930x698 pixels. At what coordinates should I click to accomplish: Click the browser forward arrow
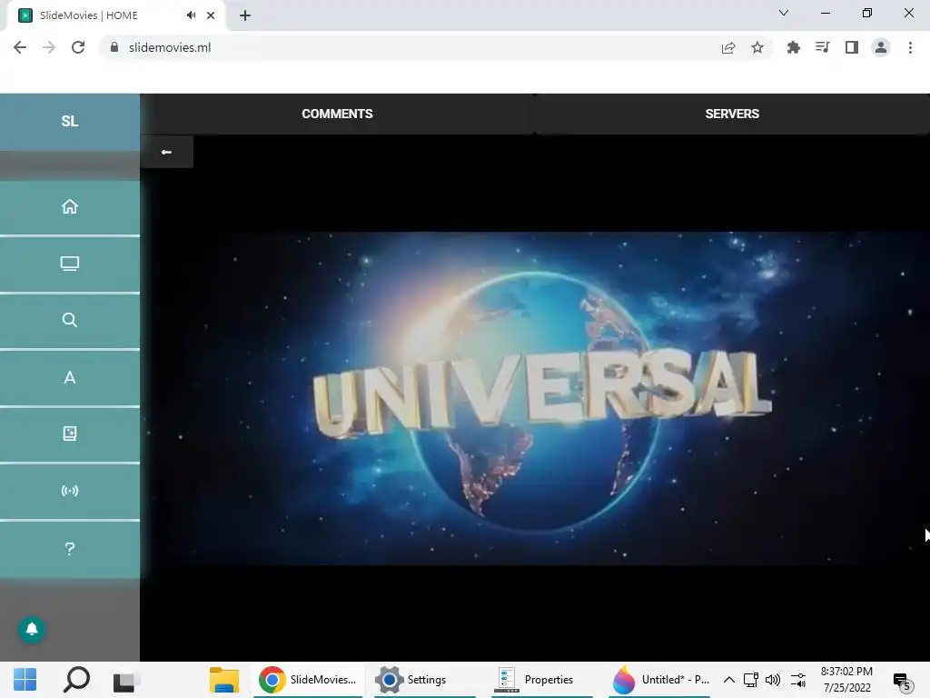(49, 47)
